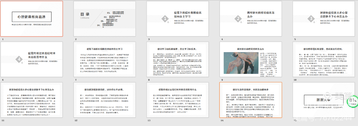Click the diamond number 3 icon
The height and width of the screenshot is (126, 358).
[311, 19]
